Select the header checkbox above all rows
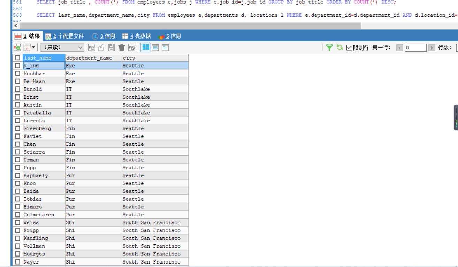458x267 pixels. point(17,58)
